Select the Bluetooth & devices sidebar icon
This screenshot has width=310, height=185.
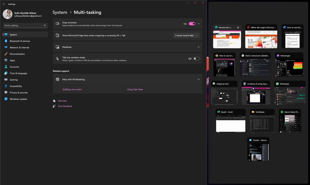click(6, 41)
